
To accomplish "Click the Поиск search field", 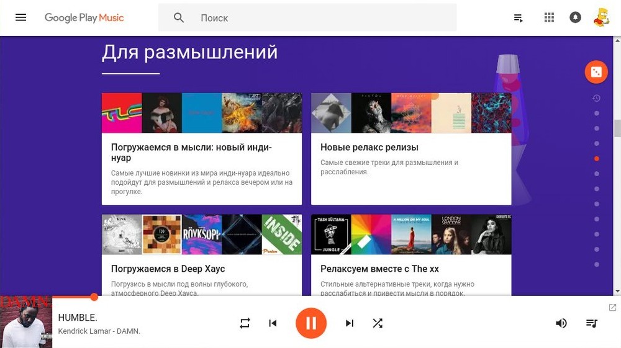I will click(307, 17).
